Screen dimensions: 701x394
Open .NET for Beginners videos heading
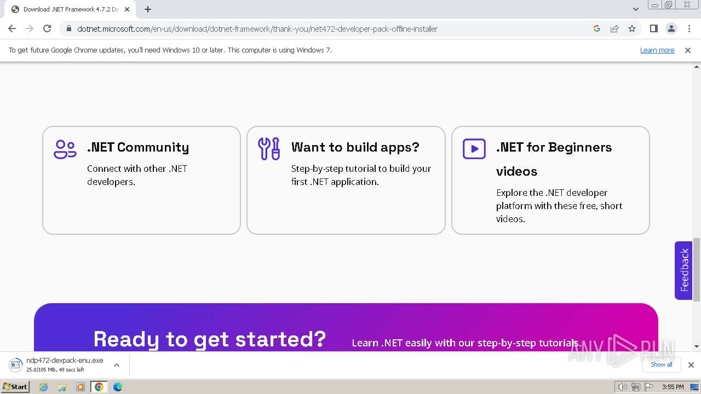(554, 159)
